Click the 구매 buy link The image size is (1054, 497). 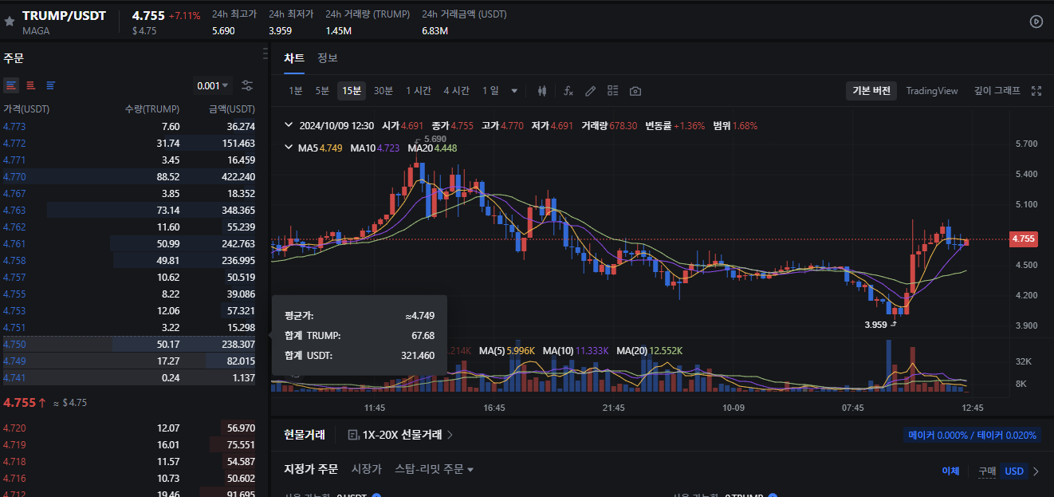click(987, 471)
